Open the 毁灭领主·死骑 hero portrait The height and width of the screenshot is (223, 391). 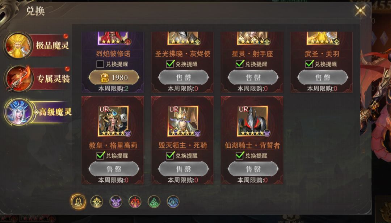click(183, 121)
